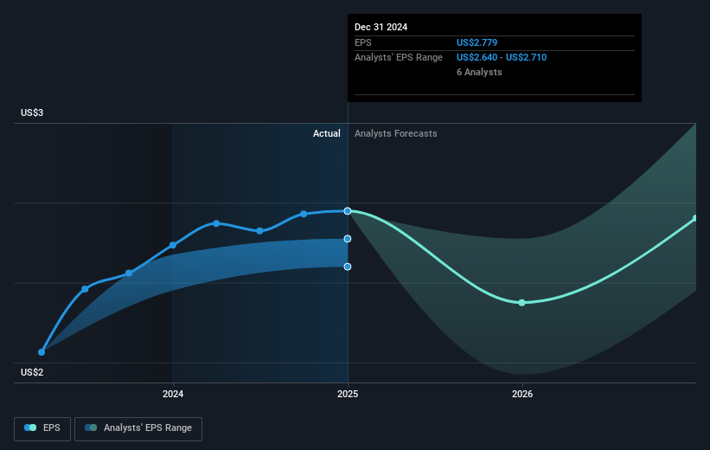Click the EPS point before the 2024 gridline
The width and height of the screenshot is (710, 450).
[129, 273]
